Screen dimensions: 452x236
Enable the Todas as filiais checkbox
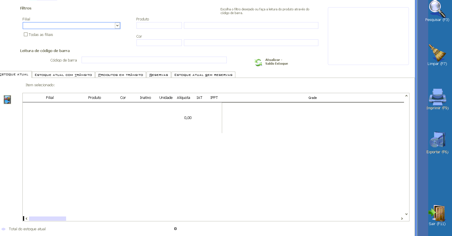[x=26, y=34]
